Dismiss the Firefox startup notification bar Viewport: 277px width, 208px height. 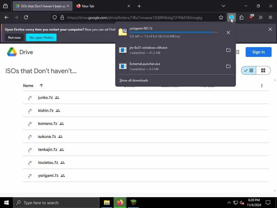pyautogui.click(x=270, y=29)
